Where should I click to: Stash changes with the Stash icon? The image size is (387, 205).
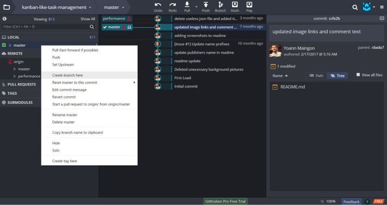click(235, 6)
